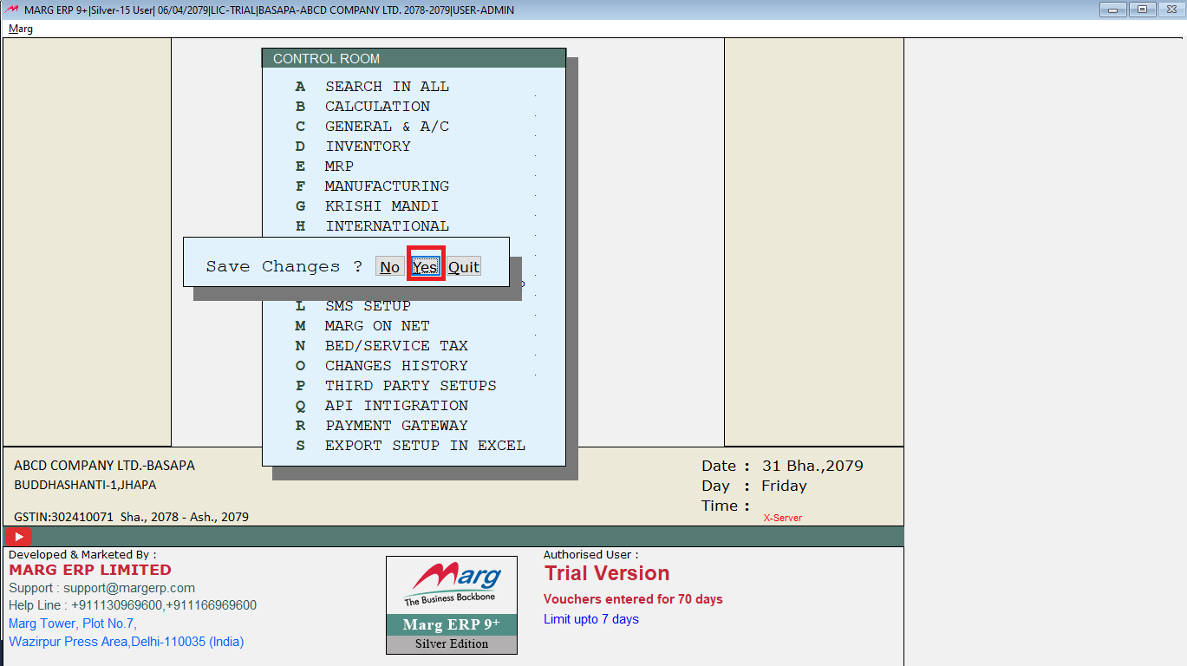Select SEARCH IN ALL option
This screenshot has width=1187, height=666.
point(387,87)
